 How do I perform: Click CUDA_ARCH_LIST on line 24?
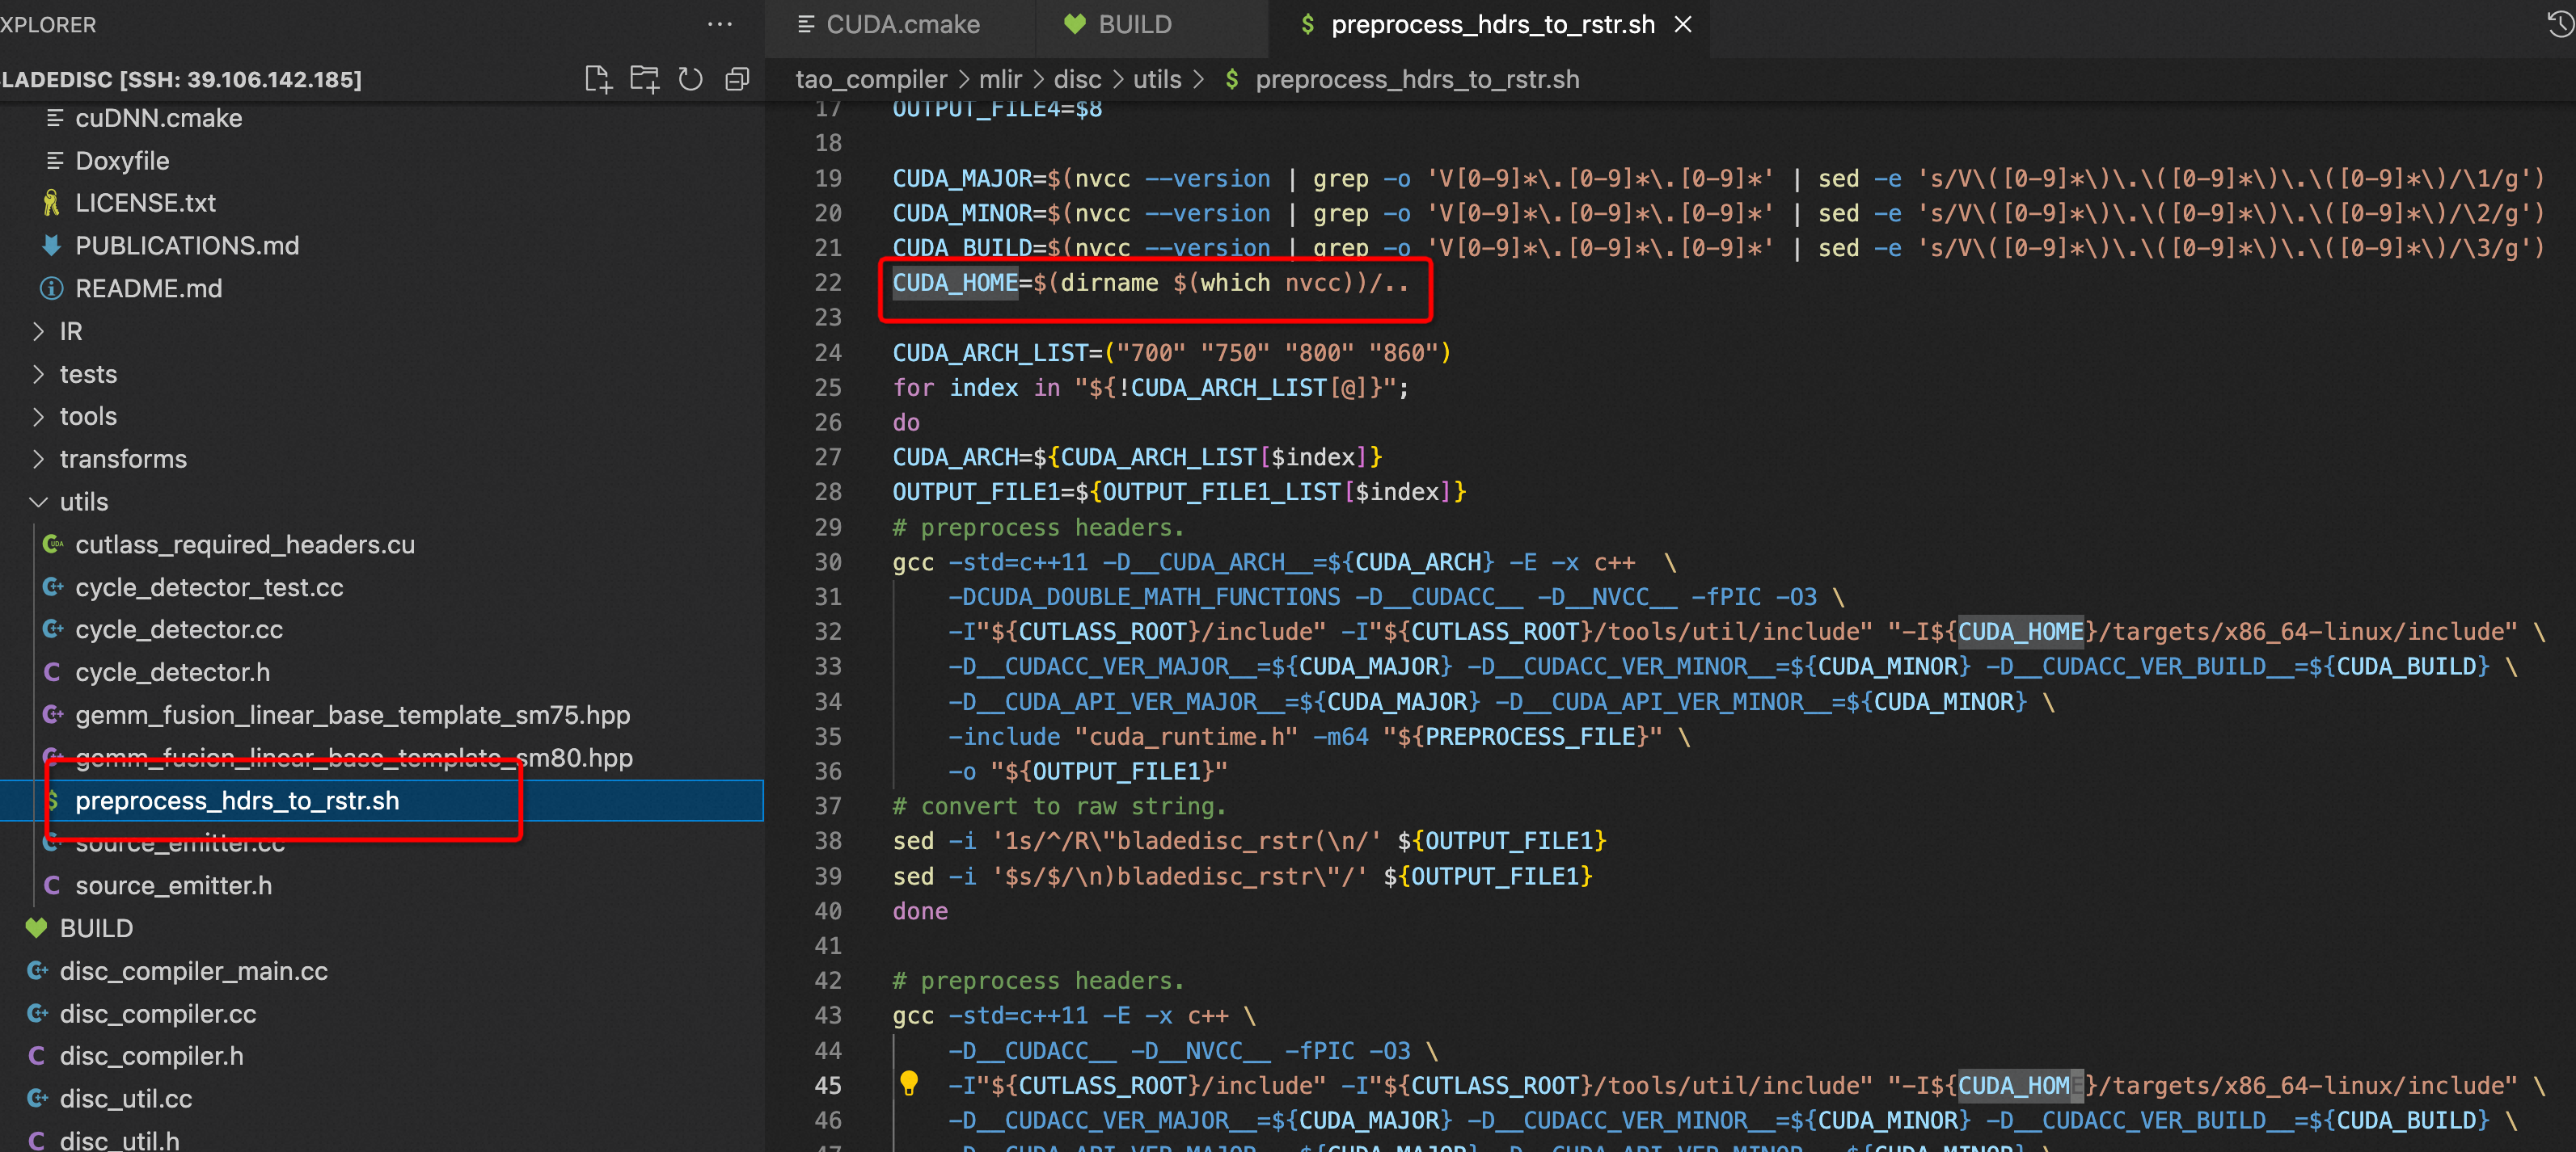tap(990, 353)
